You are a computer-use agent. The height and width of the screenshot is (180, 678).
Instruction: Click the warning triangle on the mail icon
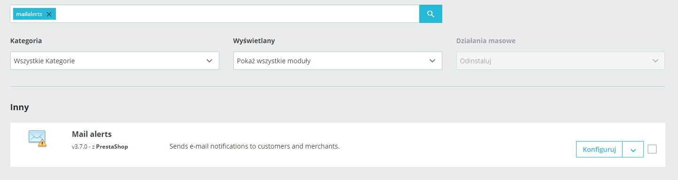coord(42,143)
